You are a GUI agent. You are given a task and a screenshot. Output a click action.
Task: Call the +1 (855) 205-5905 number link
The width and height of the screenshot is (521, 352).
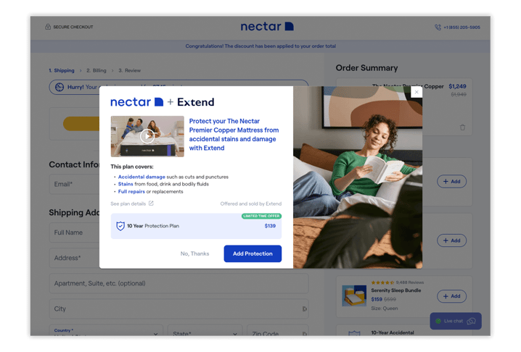tap(461, 28)
